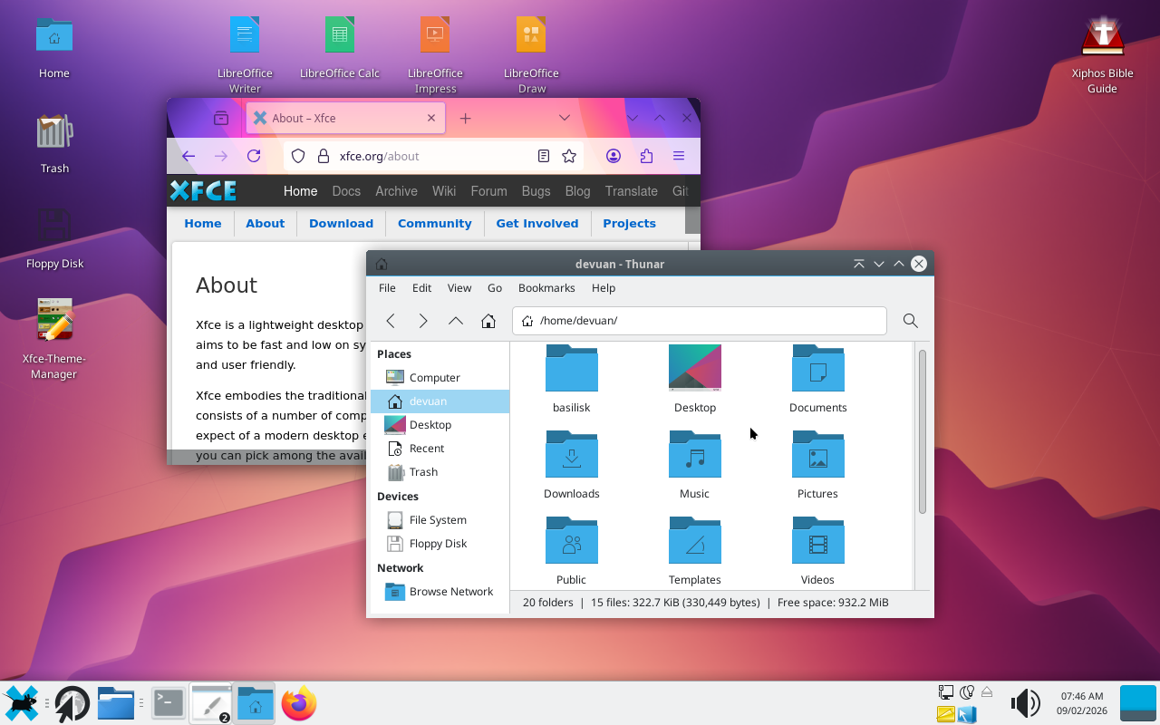Select the Thunar home window in the taskbar
The image size is (1160, 725).
coord(255,703)
